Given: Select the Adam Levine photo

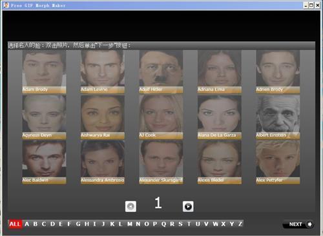Looking at the screenshot, I should point(103,72).
